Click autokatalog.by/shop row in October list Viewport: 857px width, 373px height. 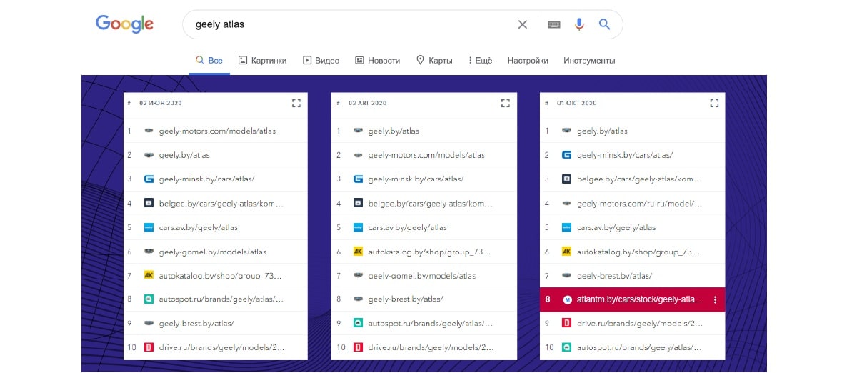click(x=633, y=252)
